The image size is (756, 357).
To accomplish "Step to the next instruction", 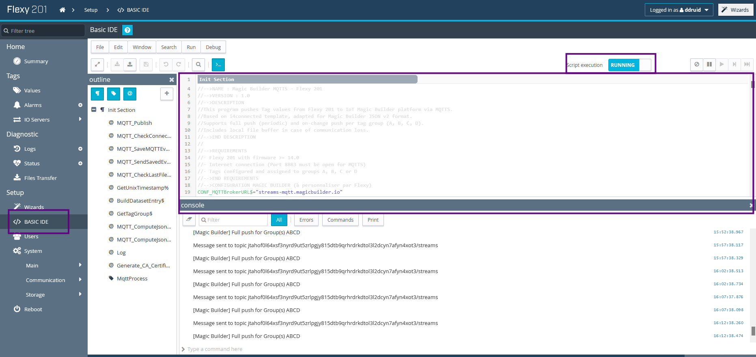I will tap(734, 64).
